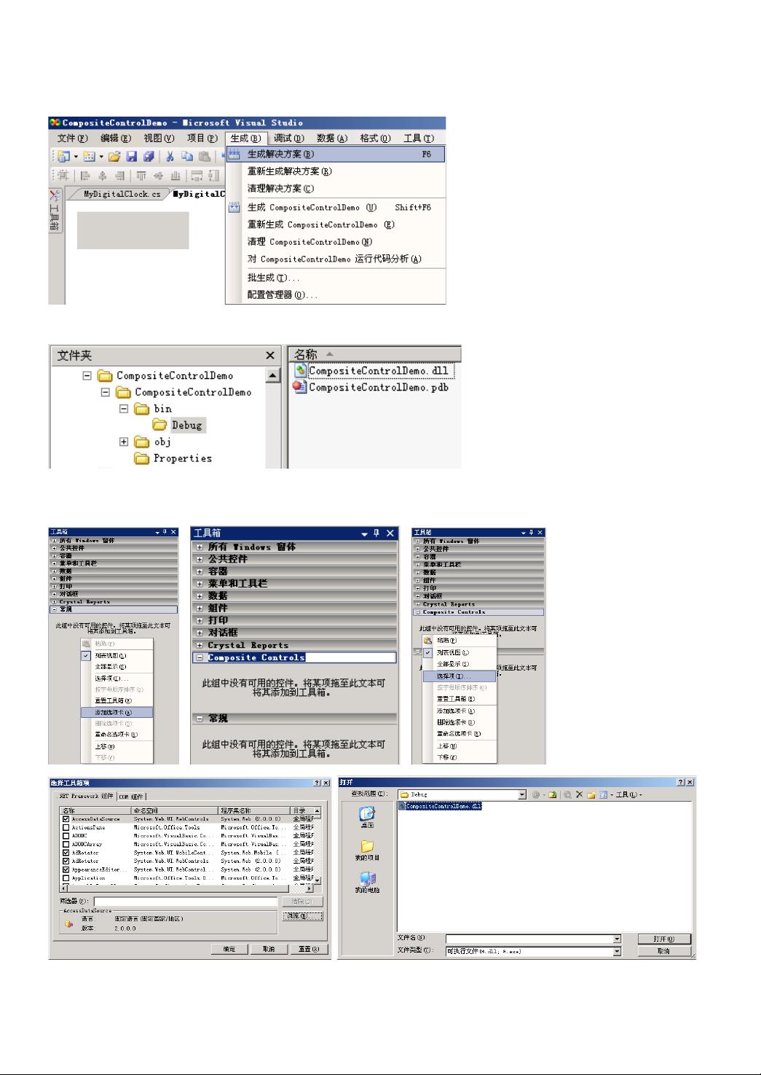This screenshot has height=1075, width=761.
Task: Open the 文件类型 file type dropdown
Action: pos(617,951)
